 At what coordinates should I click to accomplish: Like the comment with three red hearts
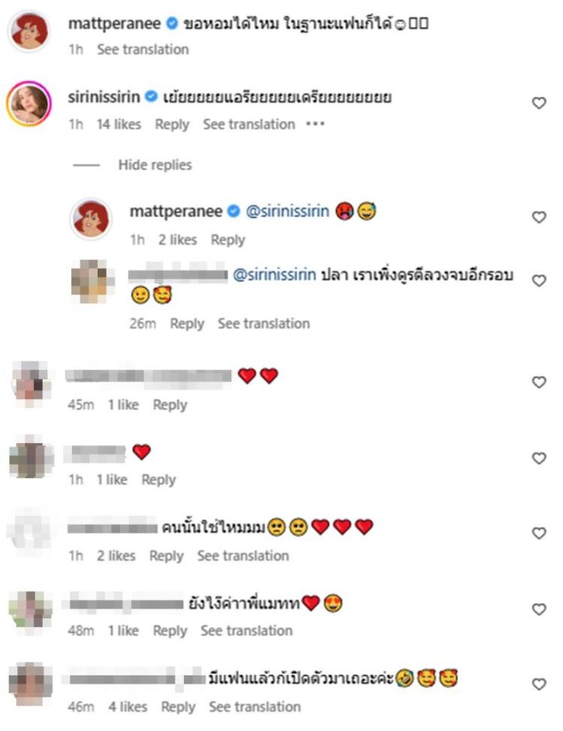coord(539,533)
